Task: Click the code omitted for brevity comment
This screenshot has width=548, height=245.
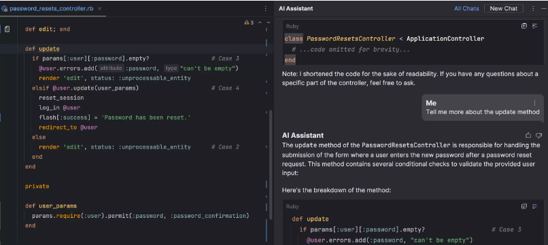Action: click(351, 50)
